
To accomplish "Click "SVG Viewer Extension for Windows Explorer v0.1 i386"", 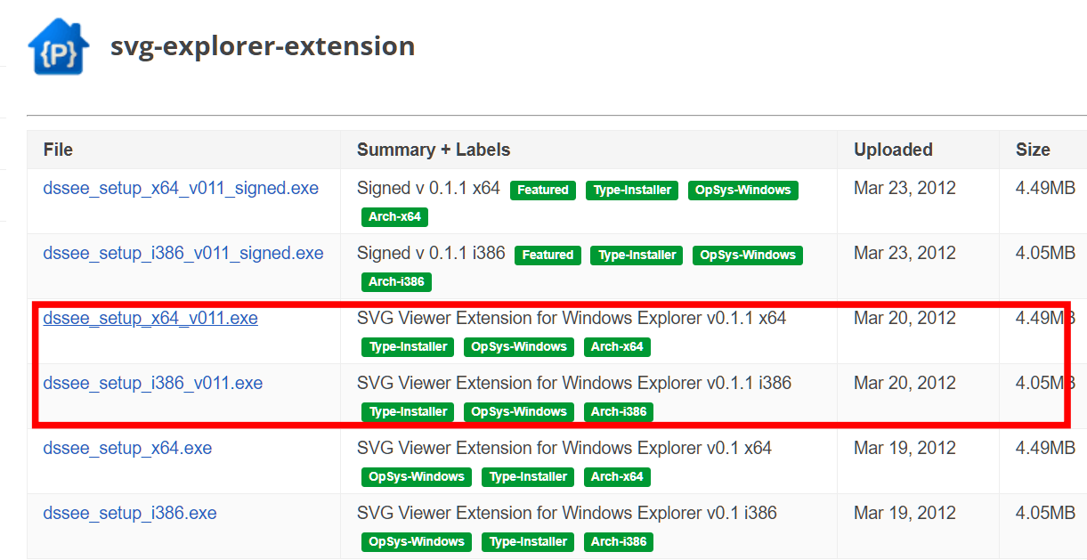I will click(x=567, y=514).
